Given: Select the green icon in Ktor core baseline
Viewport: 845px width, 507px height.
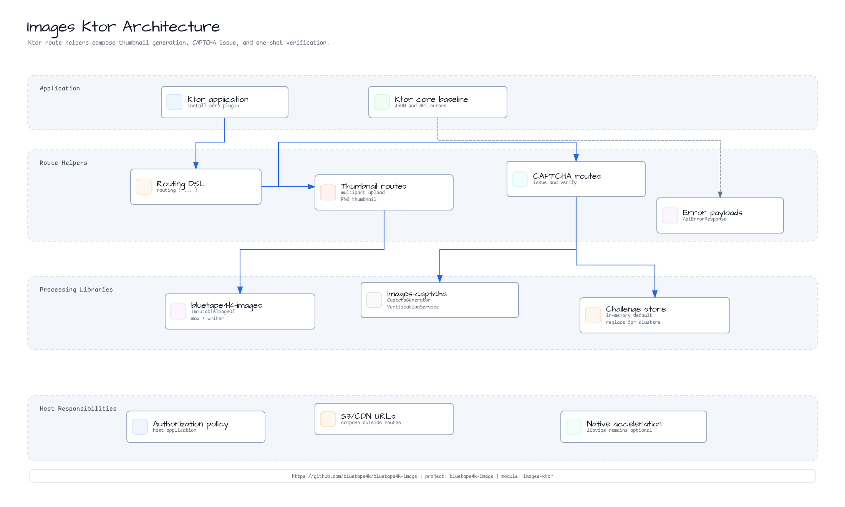Looking at the screenshot, I should coord(382,102).
